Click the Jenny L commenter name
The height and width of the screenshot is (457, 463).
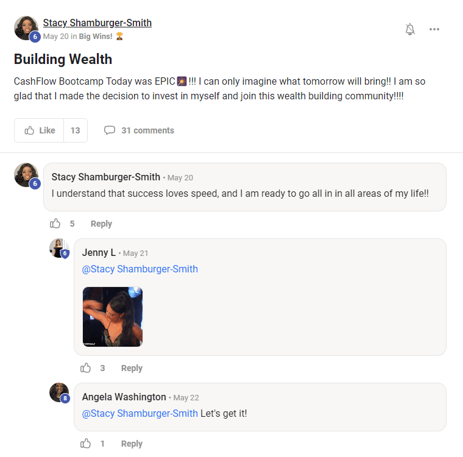(x=99, y=253)
